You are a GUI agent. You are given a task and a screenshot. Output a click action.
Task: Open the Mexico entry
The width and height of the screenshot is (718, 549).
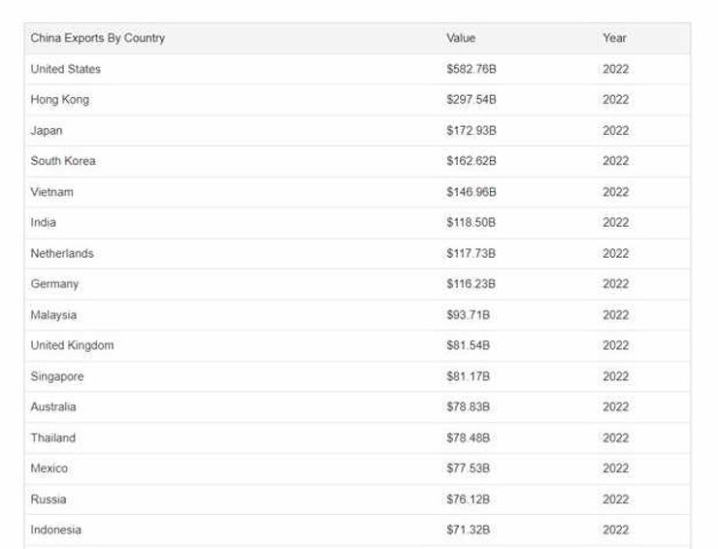(x=49, y=468)
